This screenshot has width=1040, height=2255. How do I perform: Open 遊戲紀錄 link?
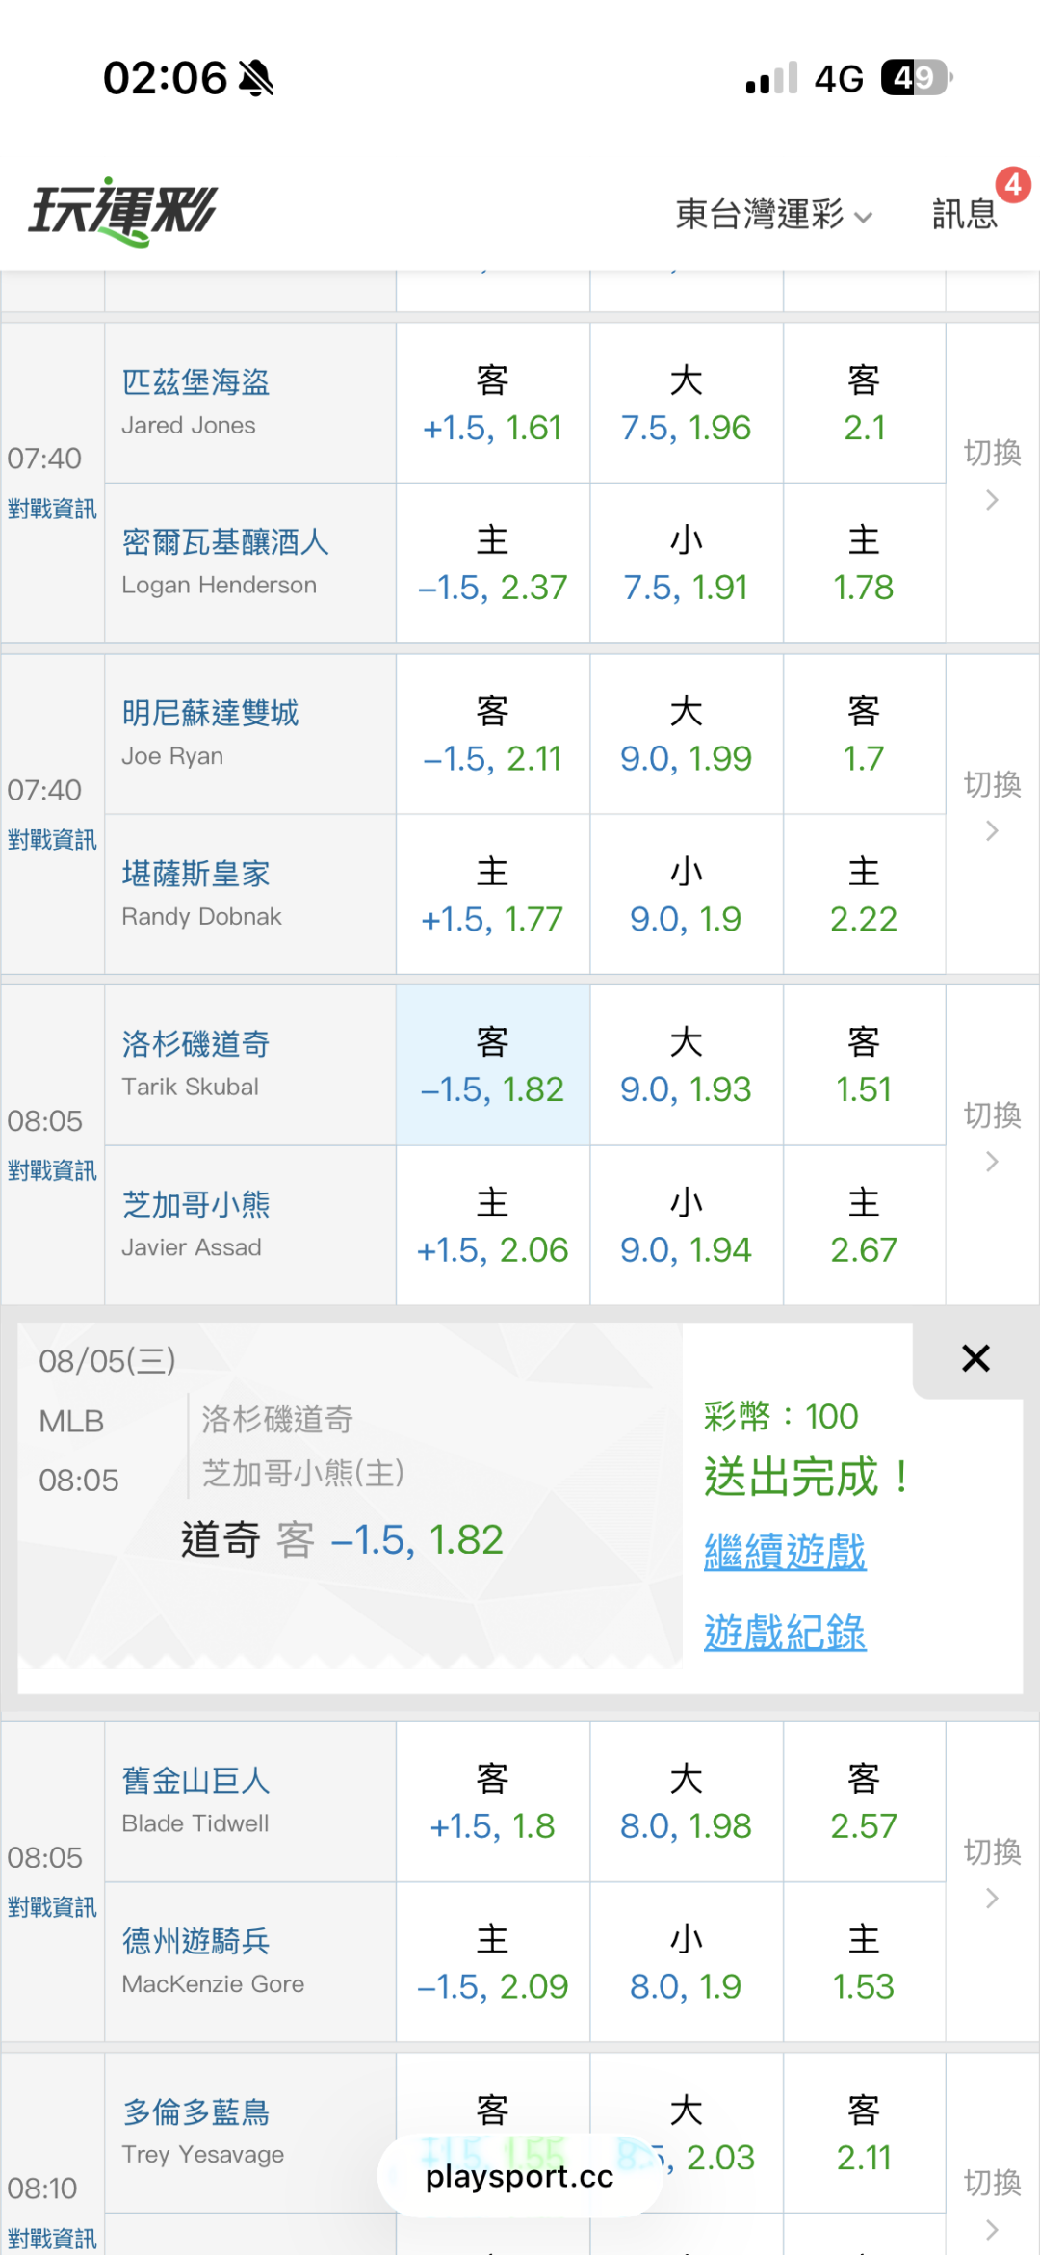pos(785,1633)
